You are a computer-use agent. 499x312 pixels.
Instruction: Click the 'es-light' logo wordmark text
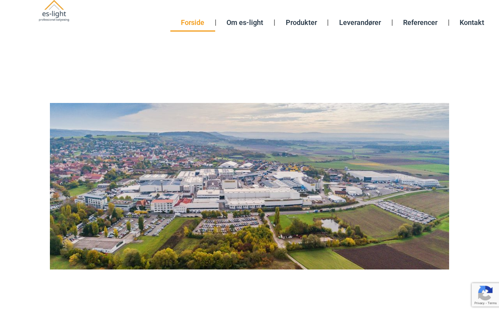click(x=54, y=14)
